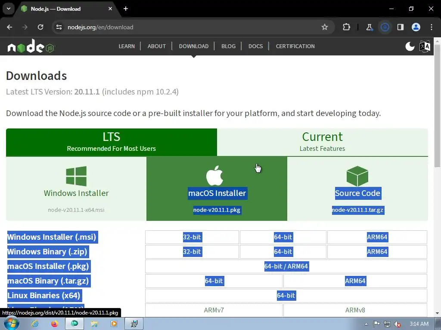Image resolution: width=441 pixels, height=330 pixels.
Task: Click the browser back arrow
Action: pos(9,27)
